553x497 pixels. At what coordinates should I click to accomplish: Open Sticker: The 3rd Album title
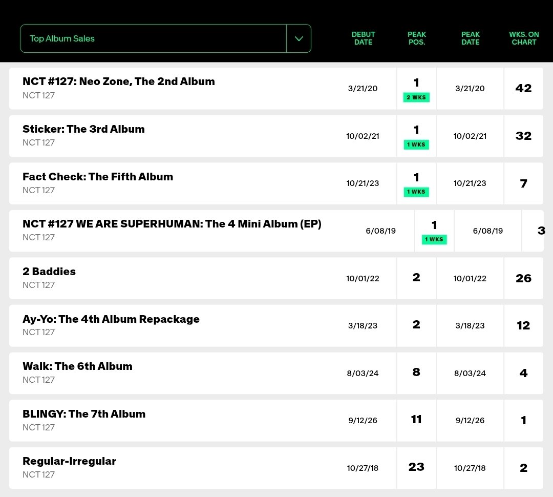tap(83, 129)
